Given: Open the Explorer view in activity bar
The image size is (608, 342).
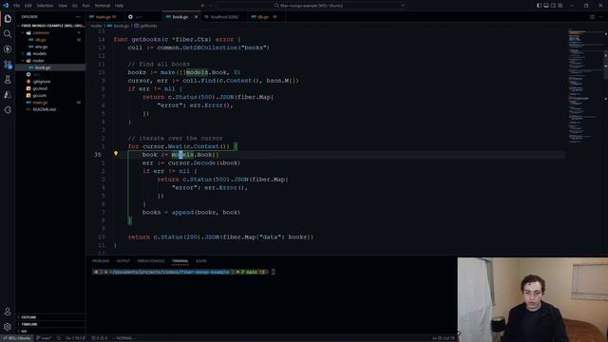Looking at the screenshot, I should [8, 19].
